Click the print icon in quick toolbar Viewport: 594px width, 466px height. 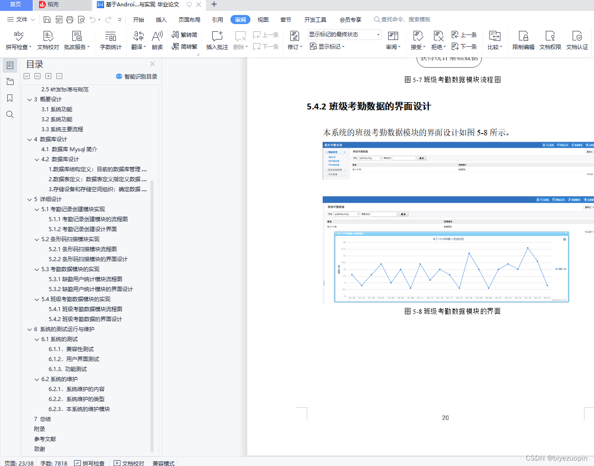[70, 20]
